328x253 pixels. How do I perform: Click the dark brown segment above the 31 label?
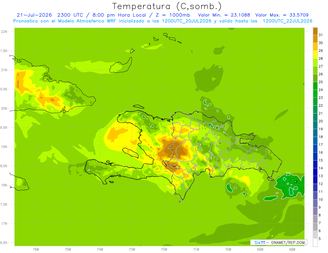pos(315,31)
